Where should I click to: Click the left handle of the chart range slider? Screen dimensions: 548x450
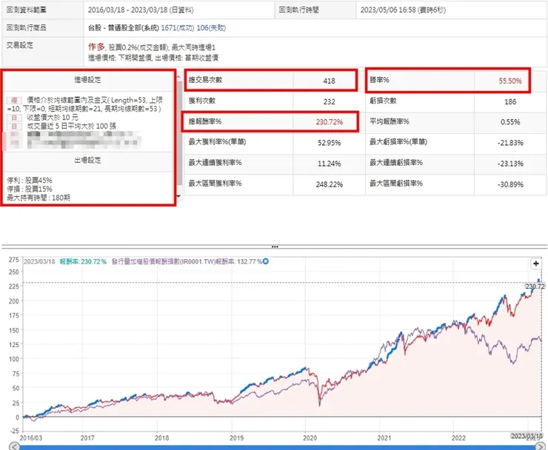click(14, 446)
